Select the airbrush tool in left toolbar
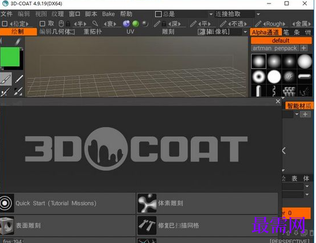Screen dimensions: 316x243 5,92
